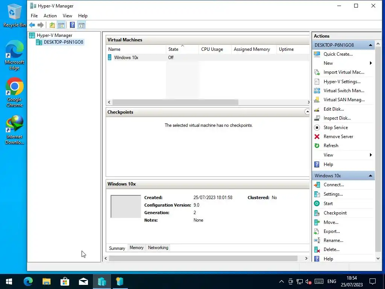Click the Connect icon for Windows 10x

point(317,185)
